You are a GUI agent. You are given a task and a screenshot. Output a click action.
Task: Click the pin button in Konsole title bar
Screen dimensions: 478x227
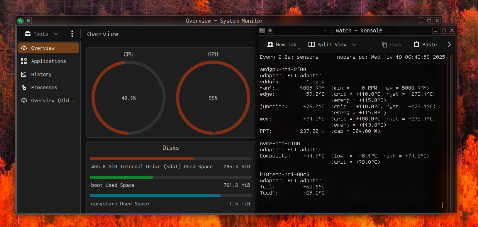click(x=270, y=30)
